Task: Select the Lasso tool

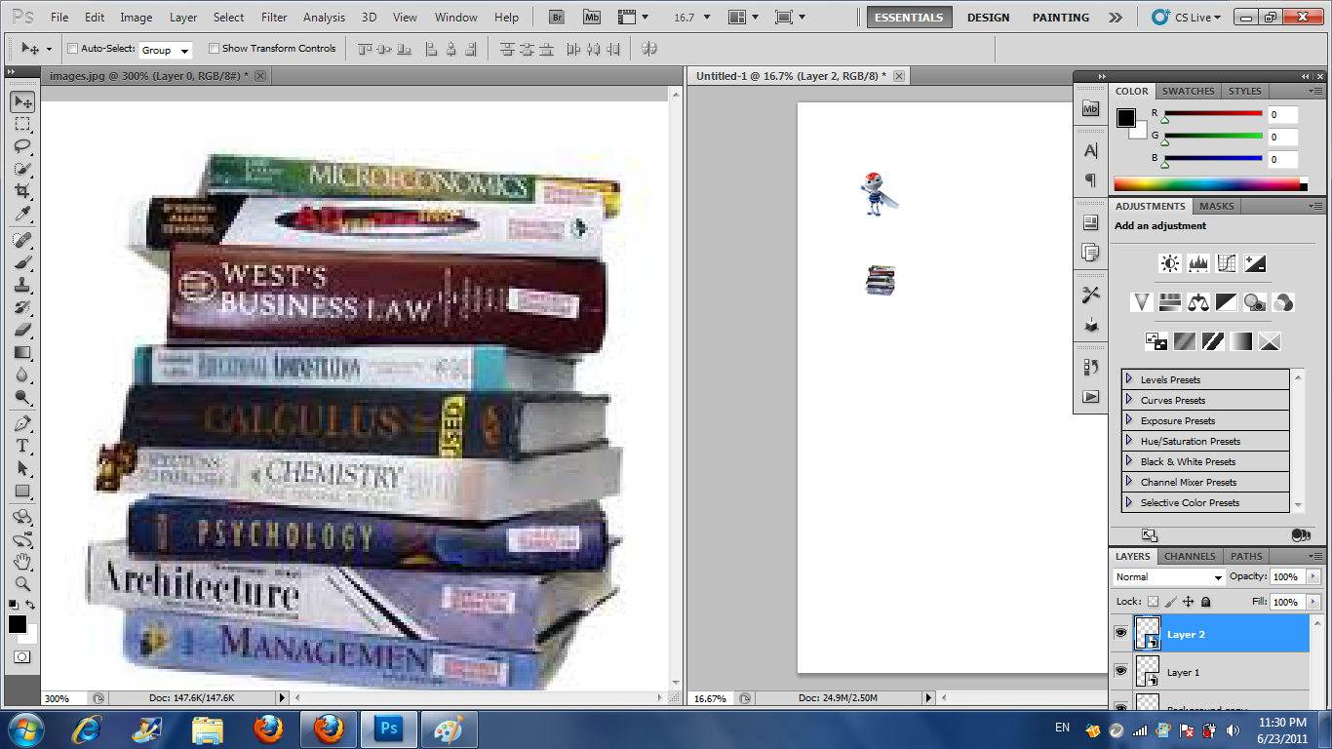Action: [22, 147]
